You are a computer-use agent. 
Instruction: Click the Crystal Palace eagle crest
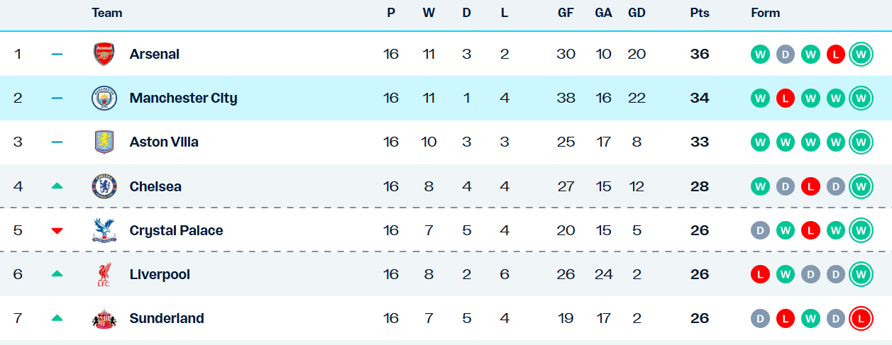pyautogui.click(x=104, y=231)
